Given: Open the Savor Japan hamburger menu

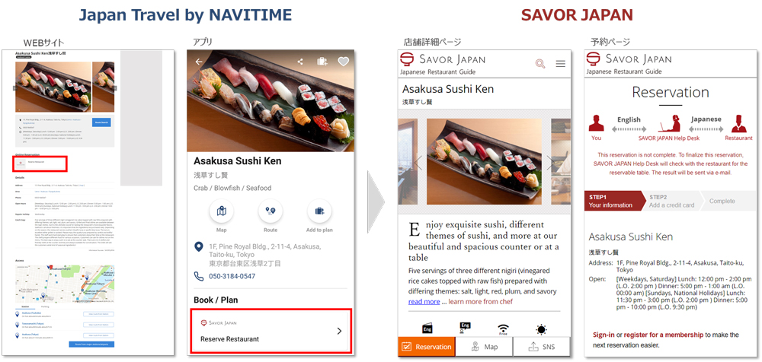Looking at the screenshot, I should 560,64.
